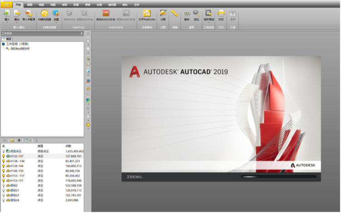Click the up arrow in list toolbar
Screen dimensions: 342x214
click(19, 140)
